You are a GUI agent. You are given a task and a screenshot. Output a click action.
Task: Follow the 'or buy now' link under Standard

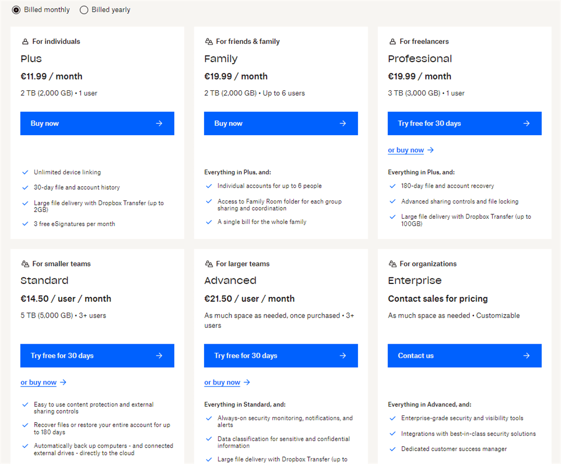coord(38,382)
